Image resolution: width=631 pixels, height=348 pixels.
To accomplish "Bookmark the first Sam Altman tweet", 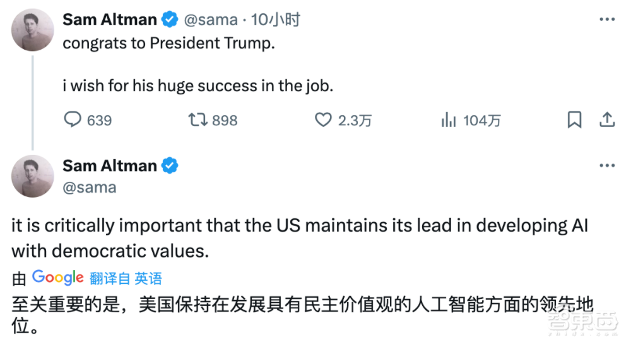I will tap(574, 120).
